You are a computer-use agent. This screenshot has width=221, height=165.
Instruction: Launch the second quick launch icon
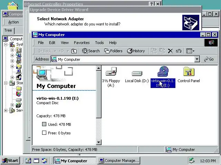[36, 161]
